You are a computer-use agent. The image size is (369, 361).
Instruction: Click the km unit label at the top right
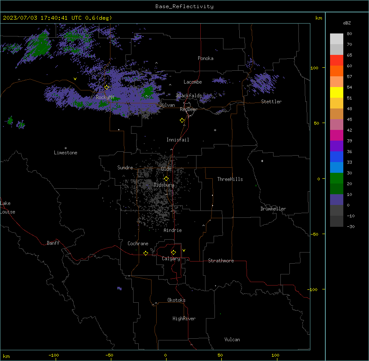point(319,18)
